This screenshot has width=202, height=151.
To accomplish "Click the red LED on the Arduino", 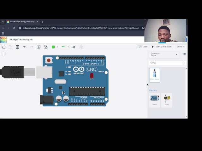I will click(x=92, y=76).
